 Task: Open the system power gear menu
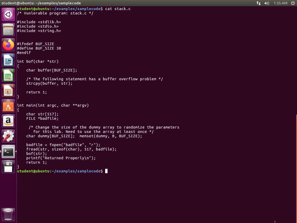[x=293, y=3]
